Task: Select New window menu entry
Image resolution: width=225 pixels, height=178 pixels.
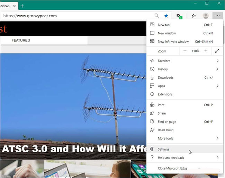Action: pyautogui.click(x=184, y=33)
